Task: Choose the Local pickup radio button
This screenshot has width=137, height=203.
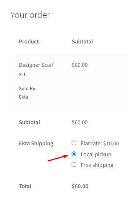Action: click(74, 154)
